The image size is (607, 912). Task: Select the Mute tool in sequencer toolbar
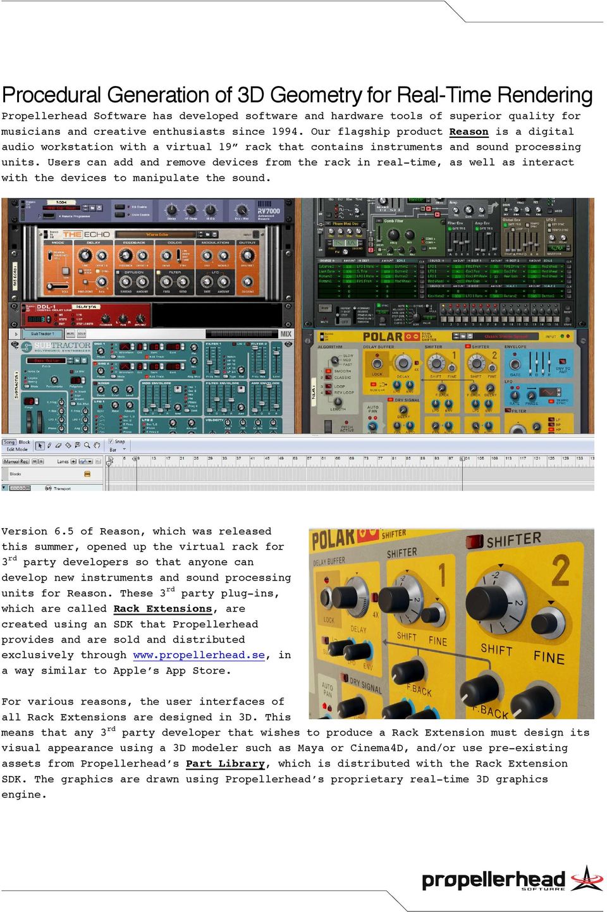77,445
